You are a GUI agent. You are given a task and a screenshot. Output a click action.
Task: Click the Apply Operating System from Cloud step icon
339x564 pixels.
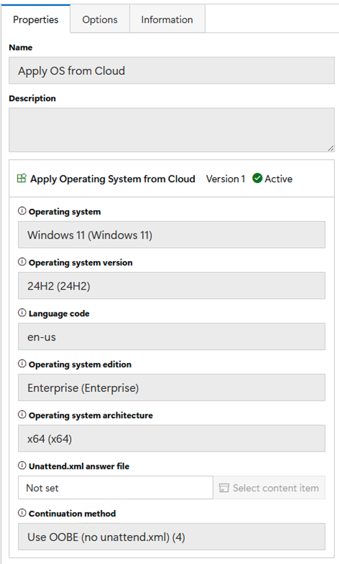tap(22, 178)
